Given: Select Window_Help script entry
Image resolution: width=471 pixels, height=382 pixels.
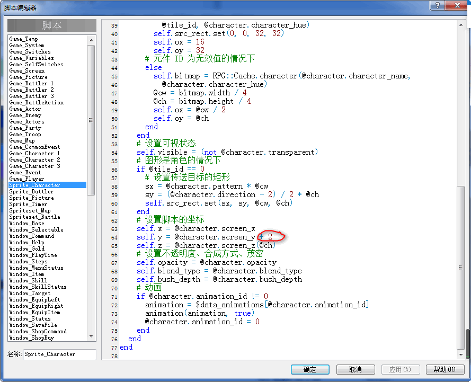Looking at the screenshot, I should [26, 243].
